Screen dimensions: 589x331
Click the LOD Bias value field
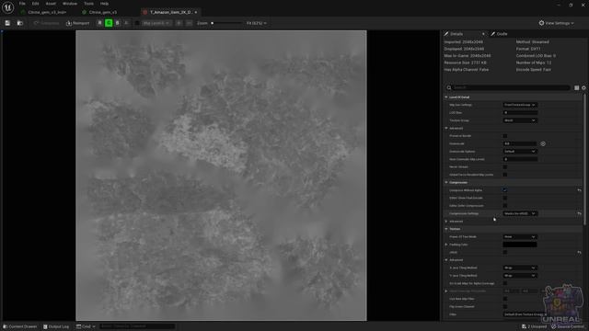coord(520,112)
